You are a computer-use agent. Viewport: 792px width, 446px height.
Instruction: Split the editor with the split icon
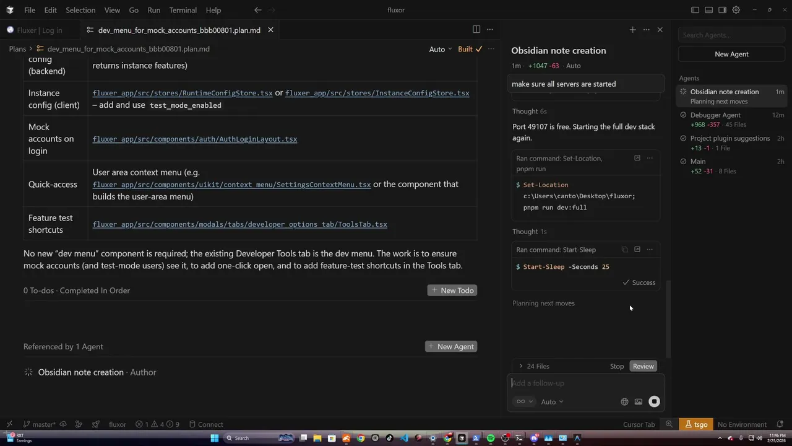[x=476, y=29]
